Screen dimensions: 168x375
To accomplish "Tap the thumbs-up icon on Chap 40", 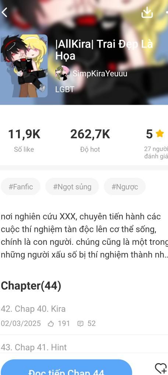I will click(x=51, y=324).
